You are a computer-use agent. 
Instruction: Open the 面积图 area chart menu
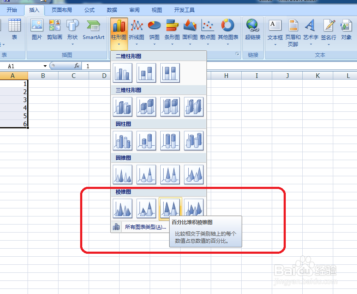click(x=190, y=33)
